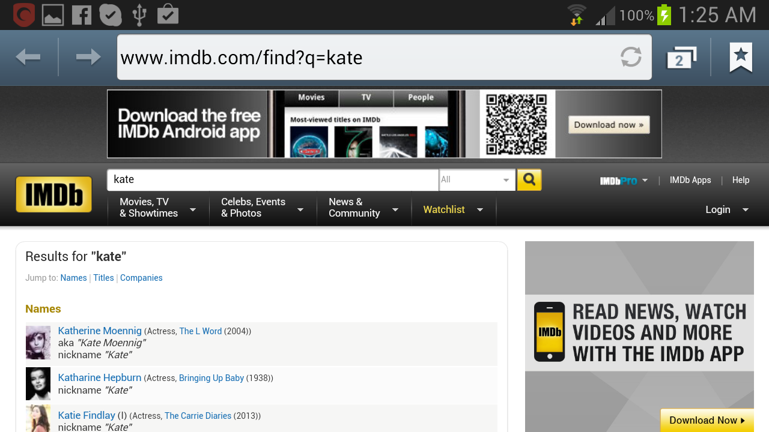Click the 'Most-viewed titles on IMDb' ad text

[x=335, y=119]
